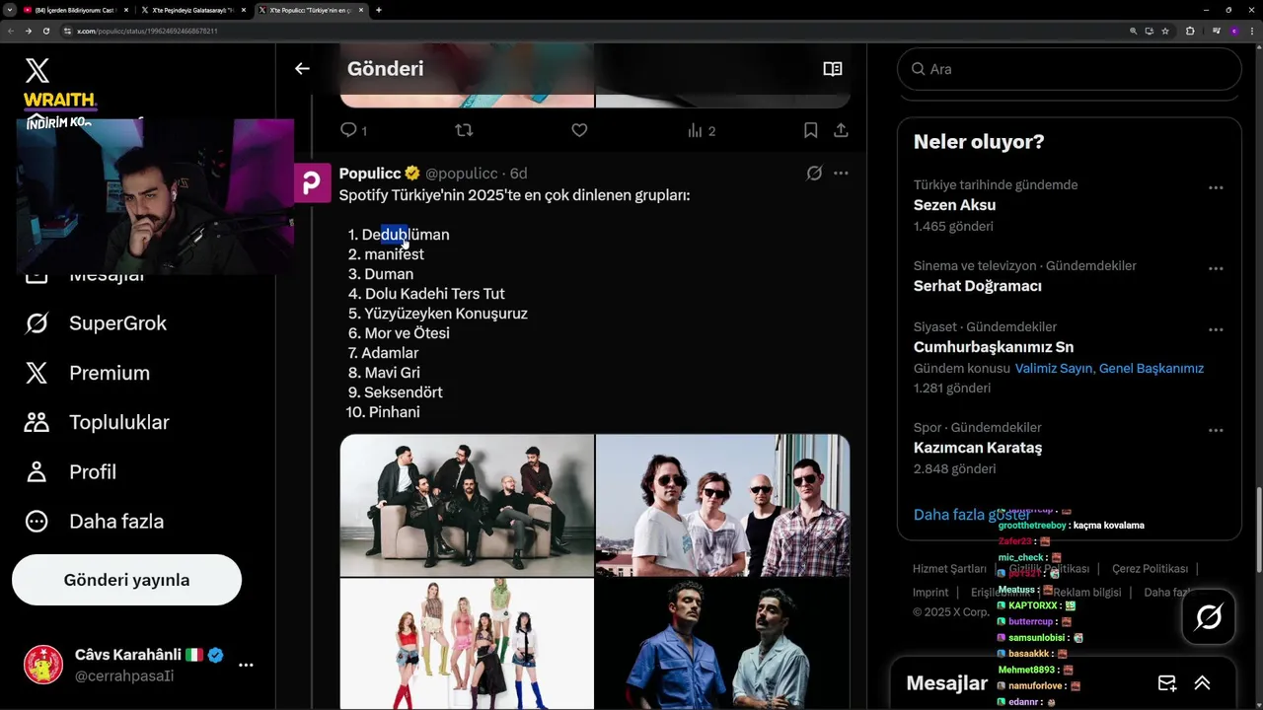Open options for the Sezen Aksu trend
This screenshot has height=710, width=1263.
[1216, 187]
